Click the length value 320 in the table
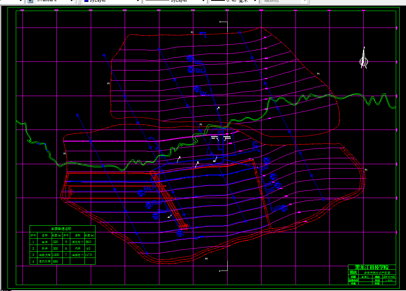Image resolution: width=406 pixels, height=291 pixels. coord(55,242)
